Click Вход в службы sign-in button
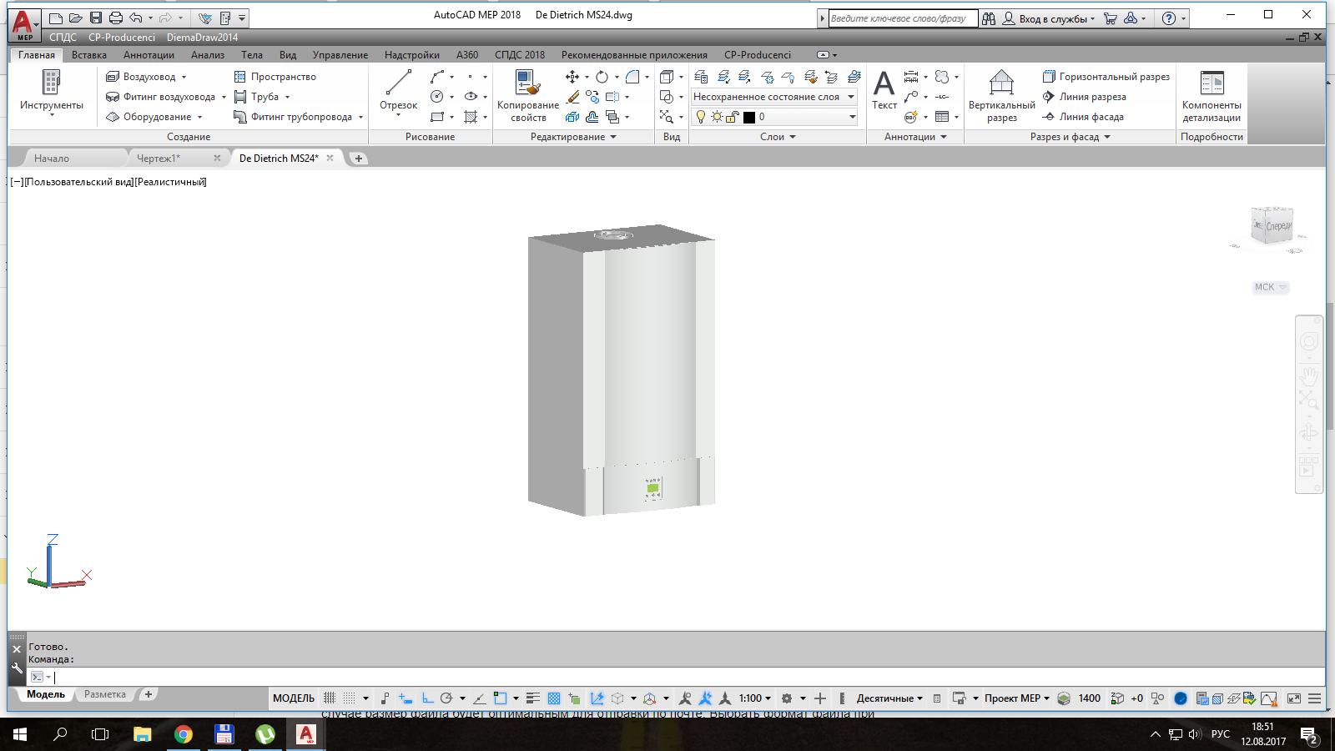Screen dimensions: 1335x751 [x=1049, y=18]
